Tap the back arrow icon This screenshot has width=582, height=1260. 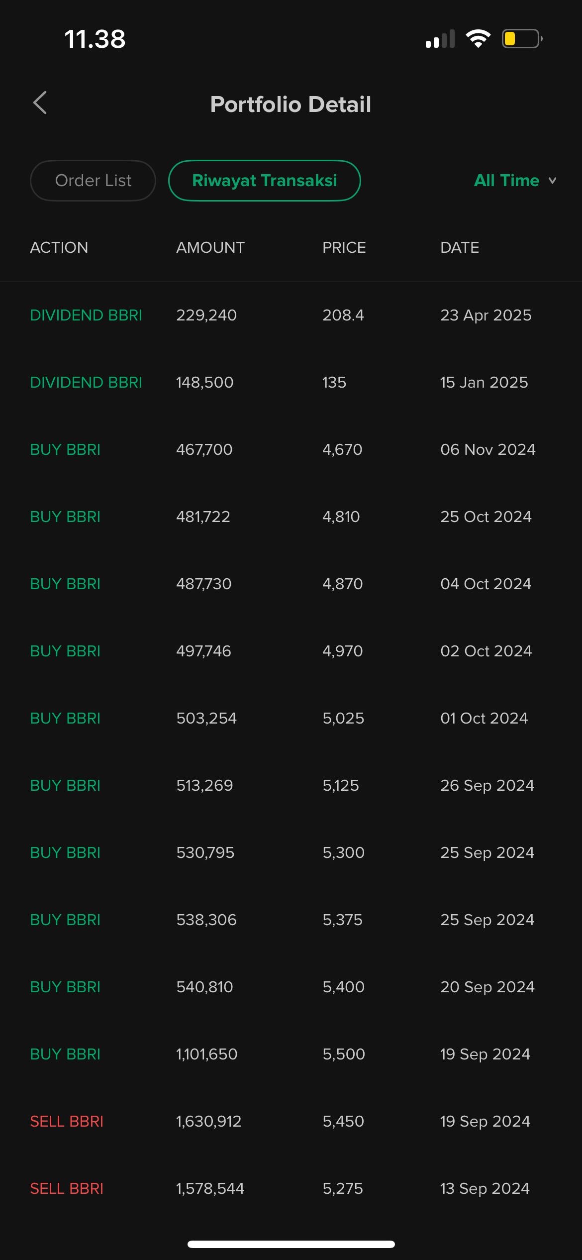[40, 103]
